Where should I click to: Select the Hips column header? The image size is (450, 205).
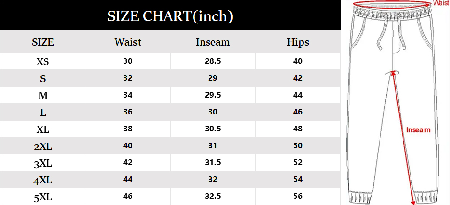(298, 42)
